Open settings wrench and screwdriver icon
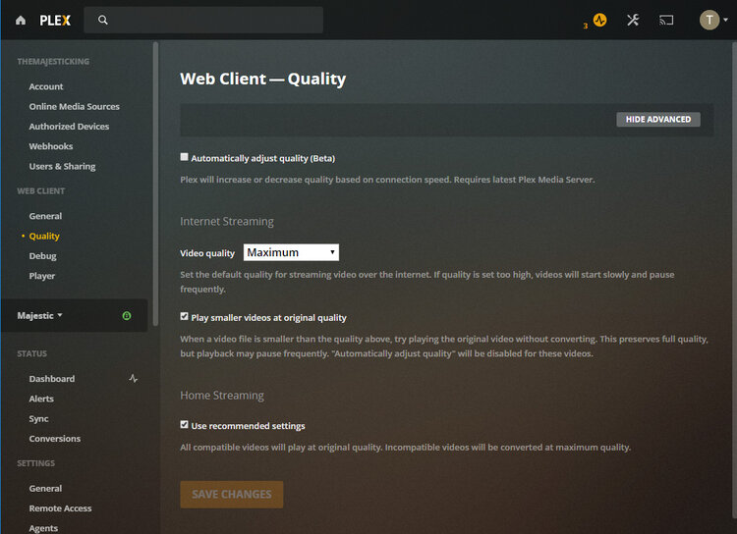 click(633, 20)
